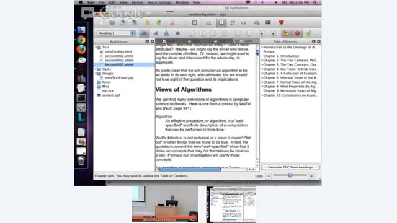
Task: Close the Table of Contents panel
Action: pos(318,42)
